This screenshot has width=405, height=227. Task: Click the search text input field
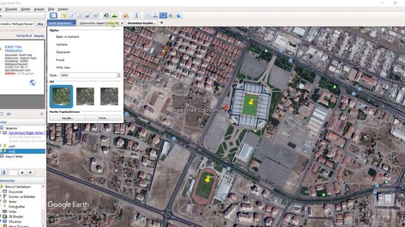17,24
